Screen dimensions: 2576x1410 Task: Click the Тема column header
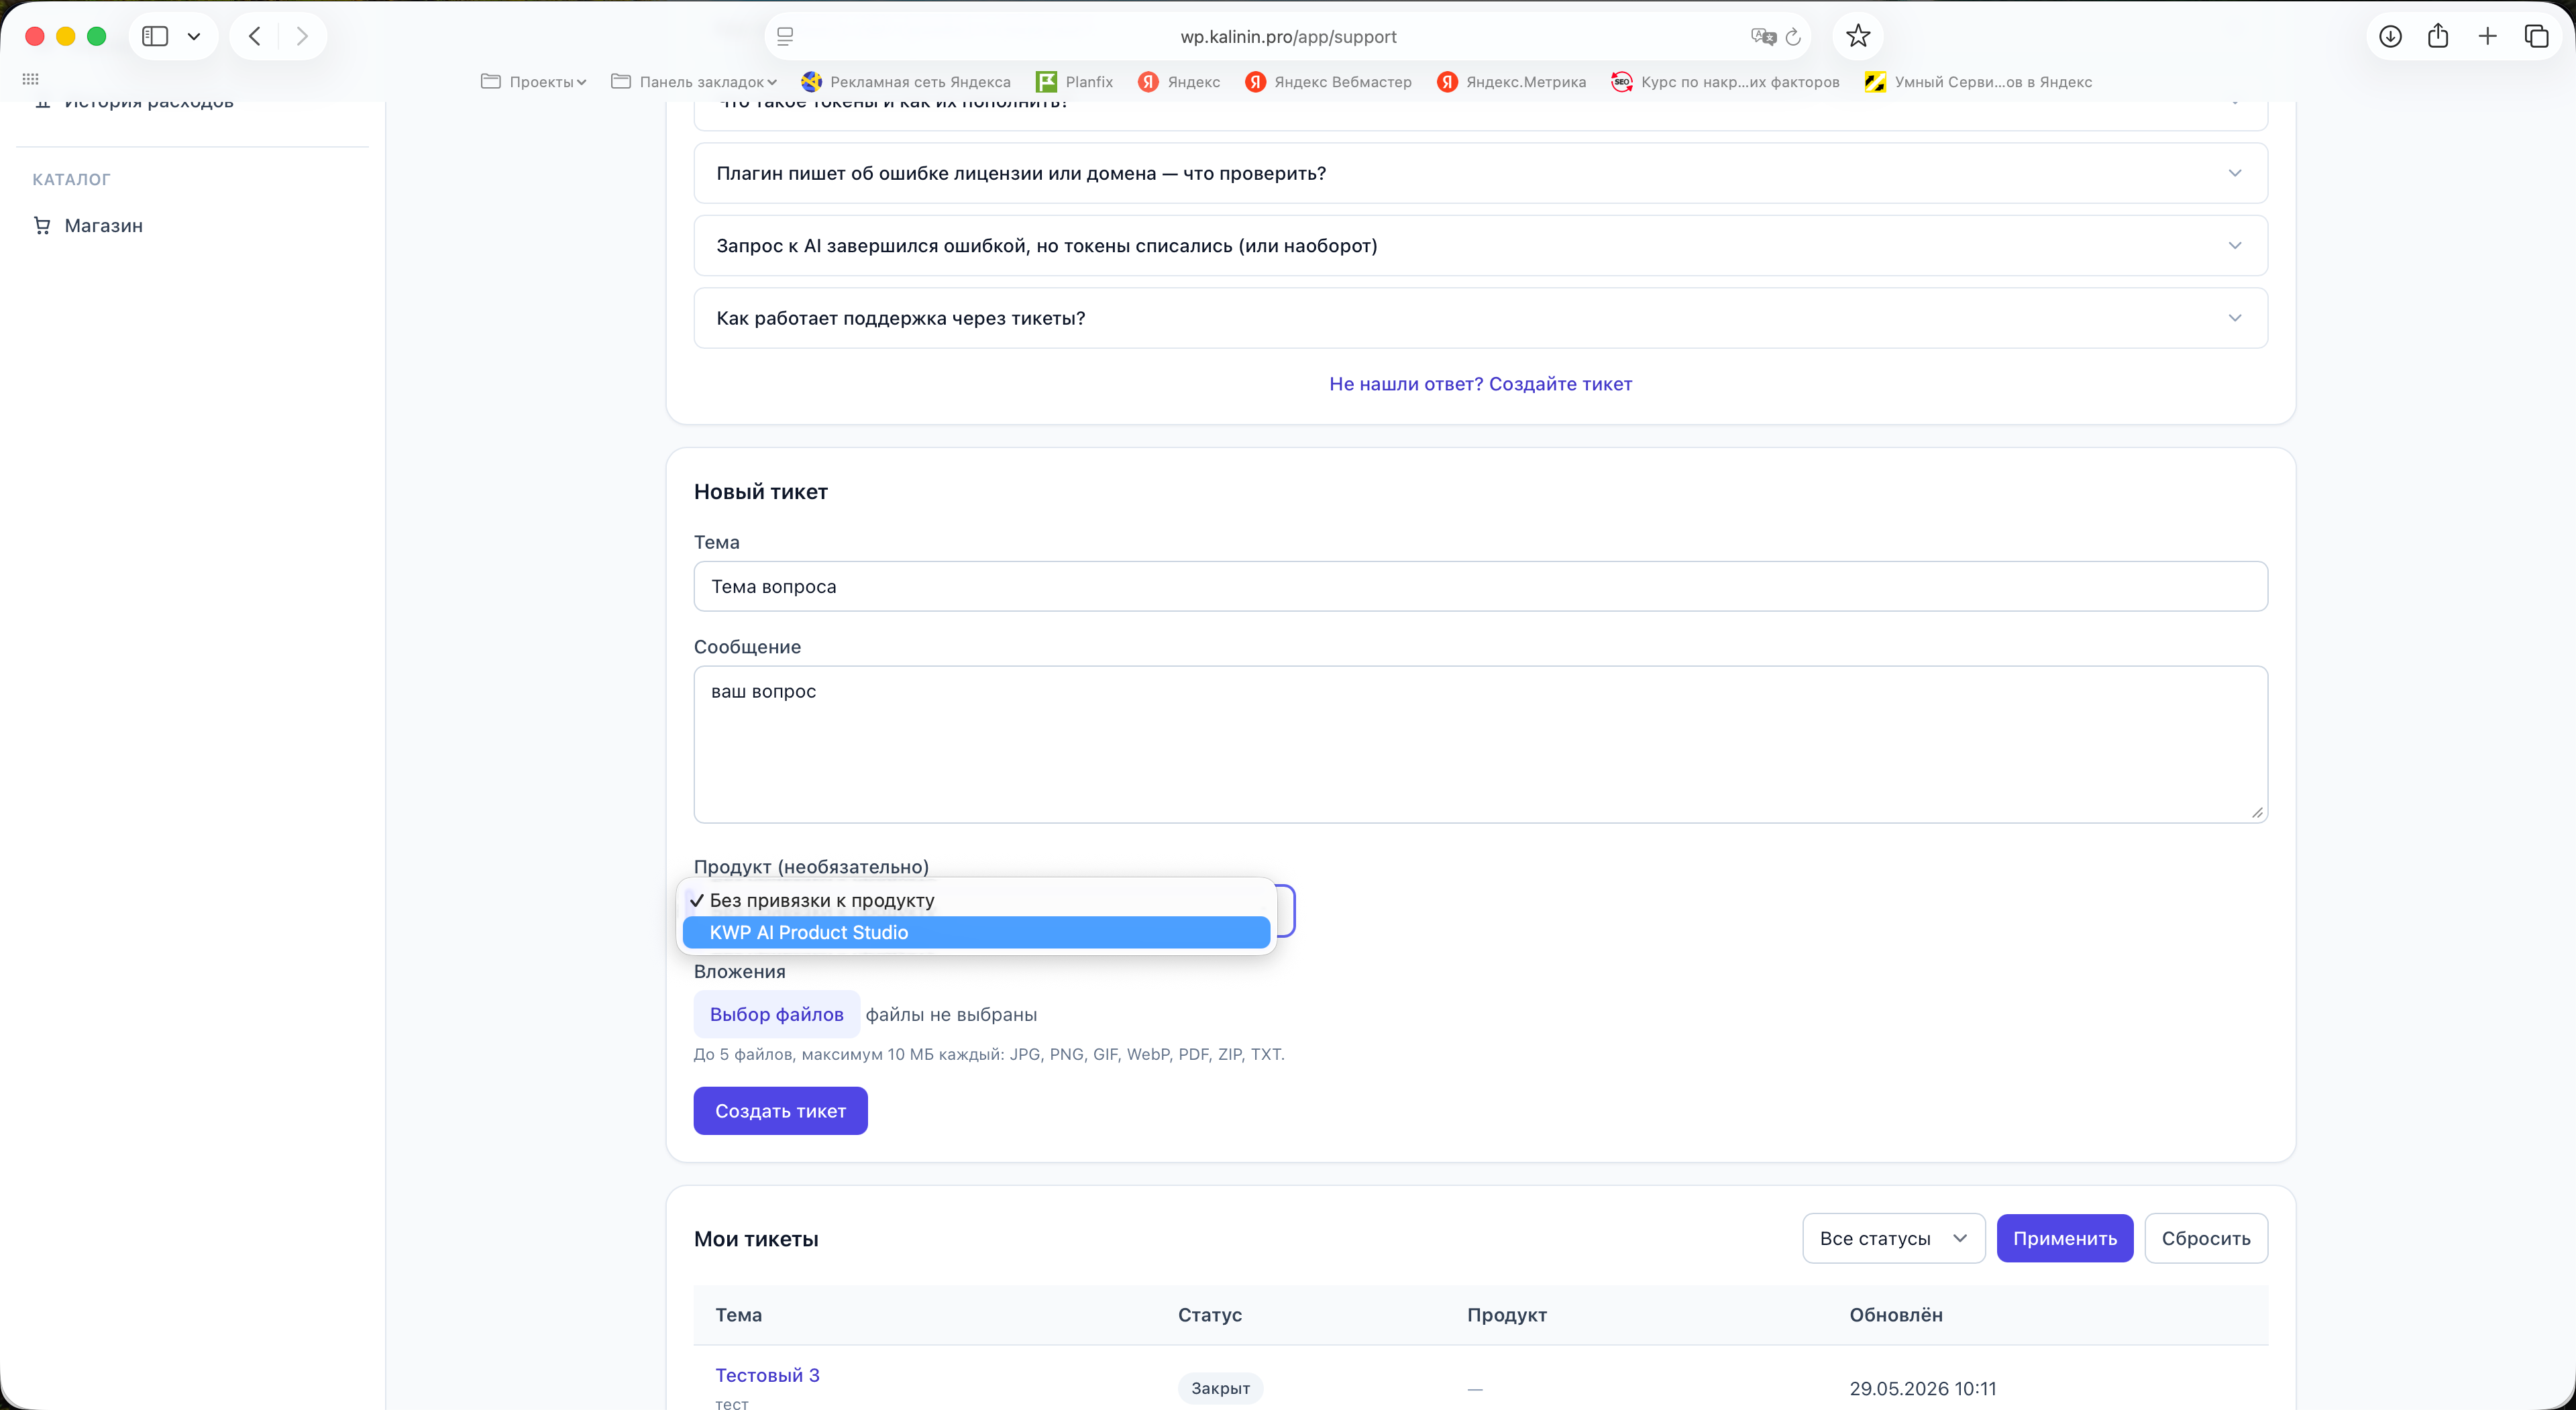[x=738, y=1315]
